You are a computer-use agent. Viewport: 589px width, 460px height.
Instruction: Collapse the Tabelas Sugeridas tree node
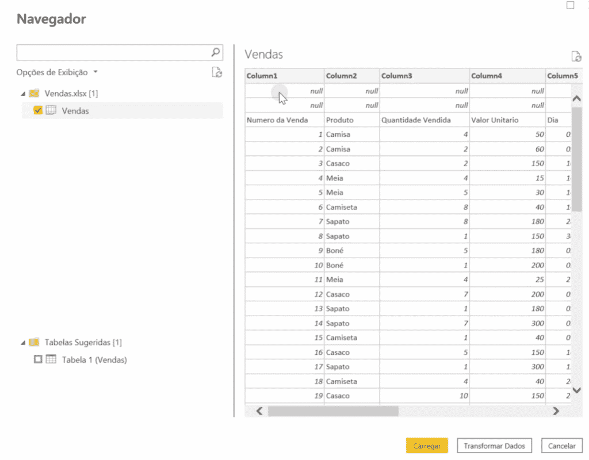tap(23, 343)
